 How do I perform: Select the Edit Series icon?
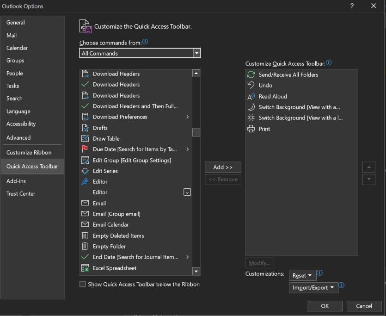click(x=85, y=171)
